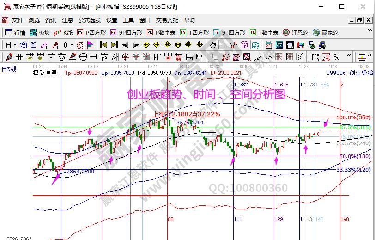Screen dimensions: 375x240
Task: Click the 行情 quotes button
Action: point(15,32)
